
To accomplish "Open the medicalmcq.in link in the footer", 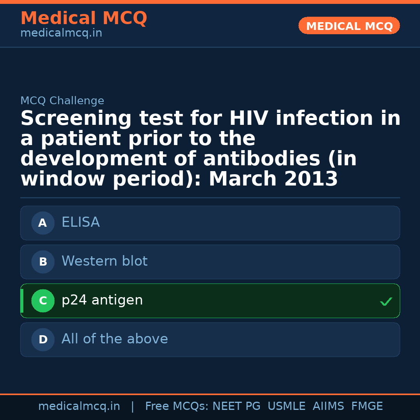I will tap(79, 406).
